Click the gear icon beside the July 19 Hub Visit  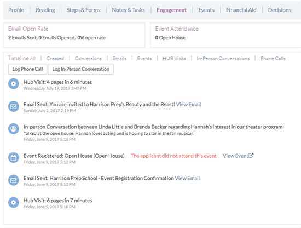tap(14, 84)
